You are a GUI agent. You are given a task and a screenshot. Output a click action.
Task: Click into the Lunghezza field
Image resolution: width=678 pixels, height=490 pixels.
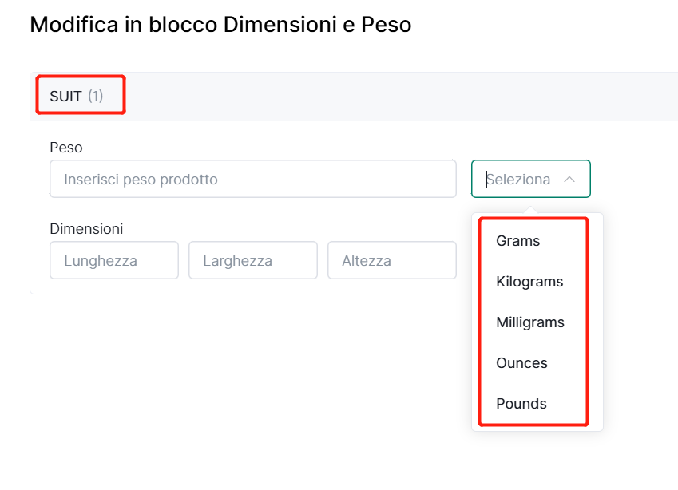113,261
